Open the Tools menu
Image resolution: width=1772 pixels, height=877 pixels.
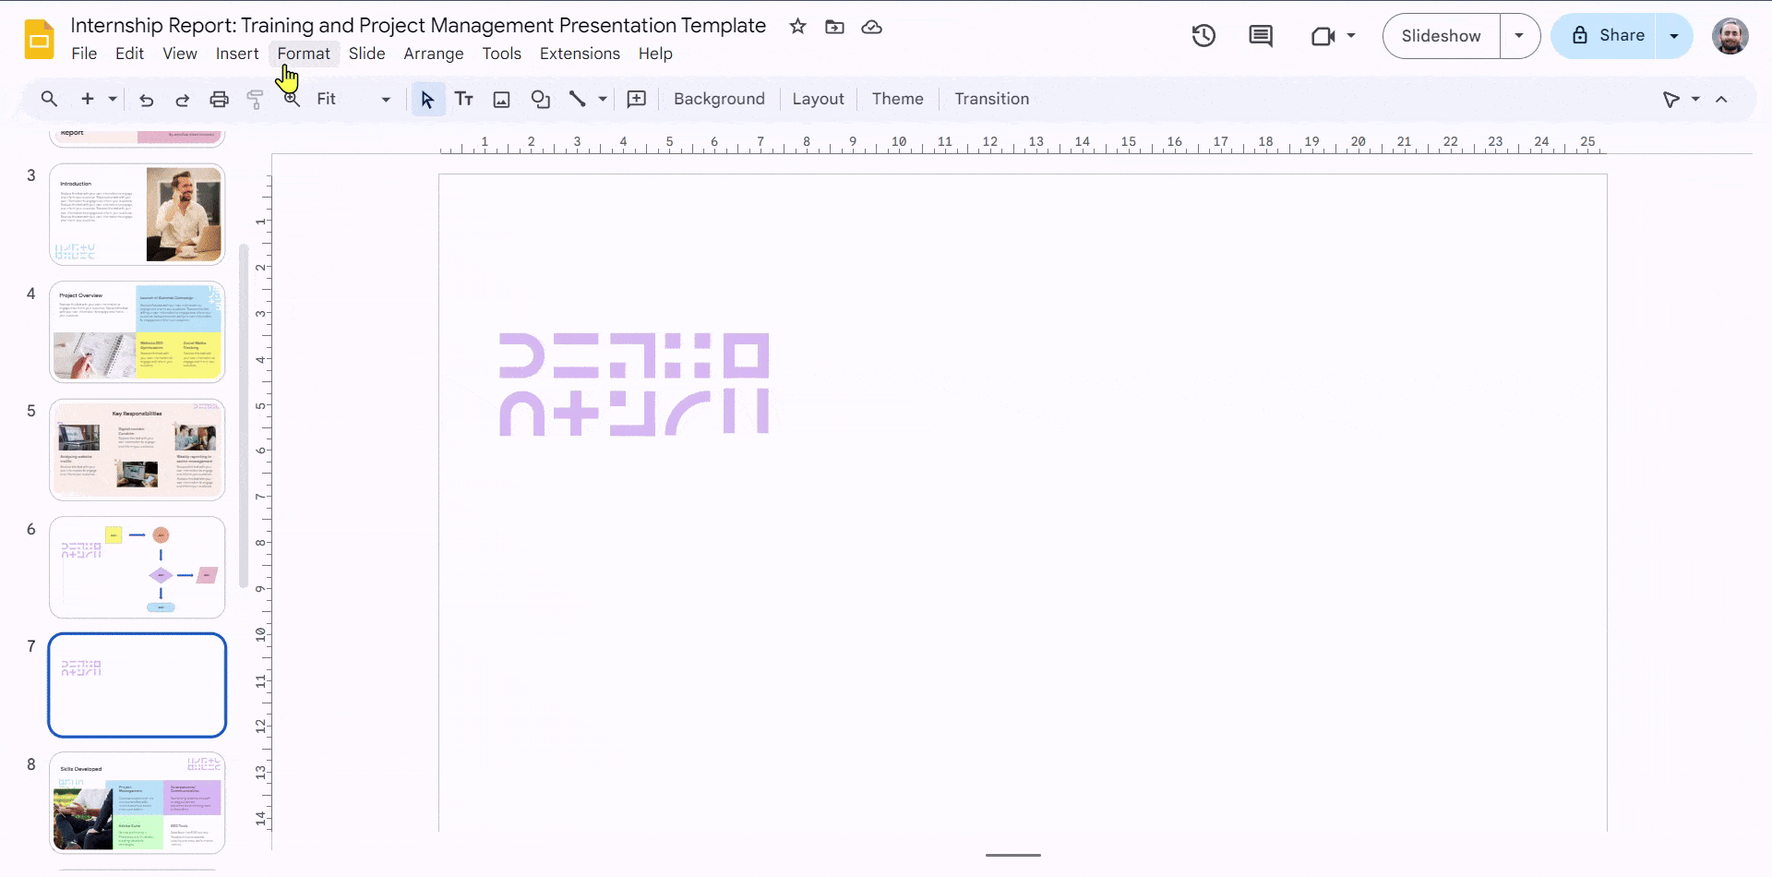pyautogui.click(x=501, y=54)
